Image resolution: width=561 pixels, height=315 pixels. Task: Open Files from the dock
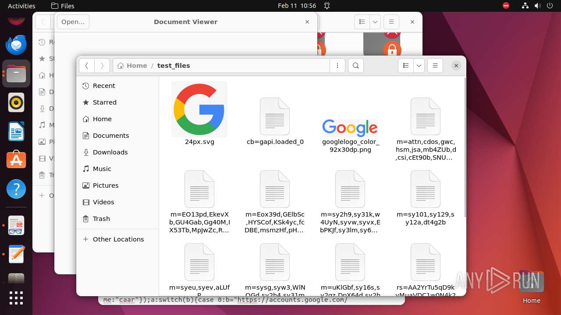coord(16,73)
